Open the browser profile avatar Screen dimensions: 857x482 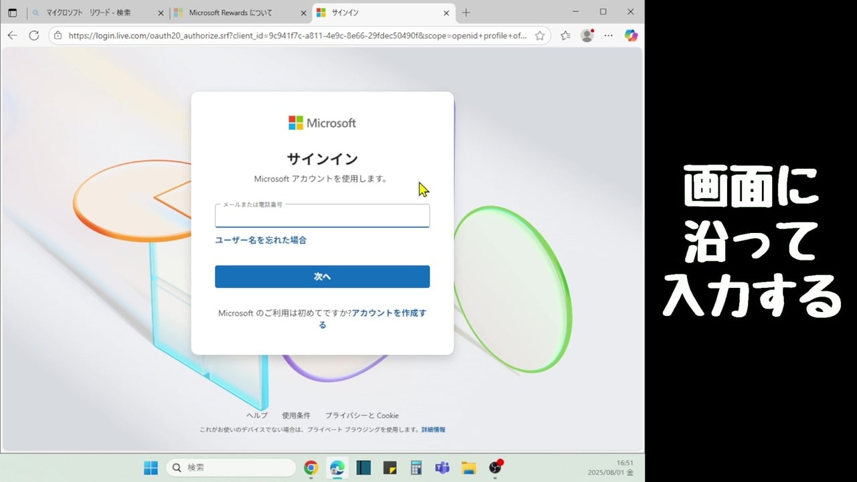pos(587,35)
